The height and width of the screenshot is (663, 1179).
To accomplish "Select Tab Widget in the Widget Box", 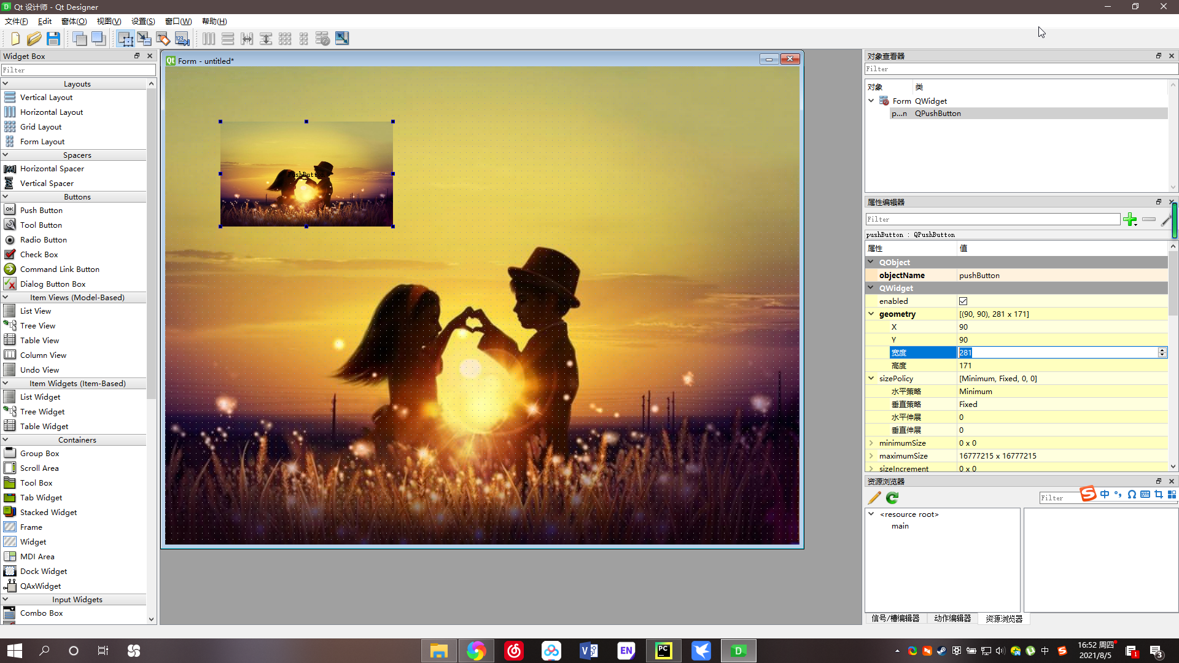I will 41,498.
